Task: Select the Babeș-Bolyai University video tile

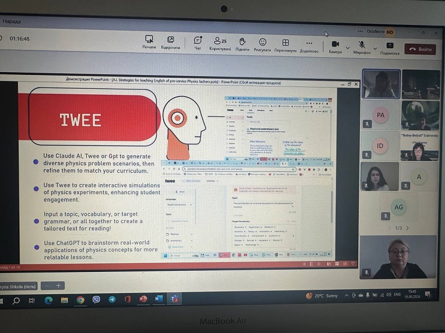Action: tap(419, 147)
